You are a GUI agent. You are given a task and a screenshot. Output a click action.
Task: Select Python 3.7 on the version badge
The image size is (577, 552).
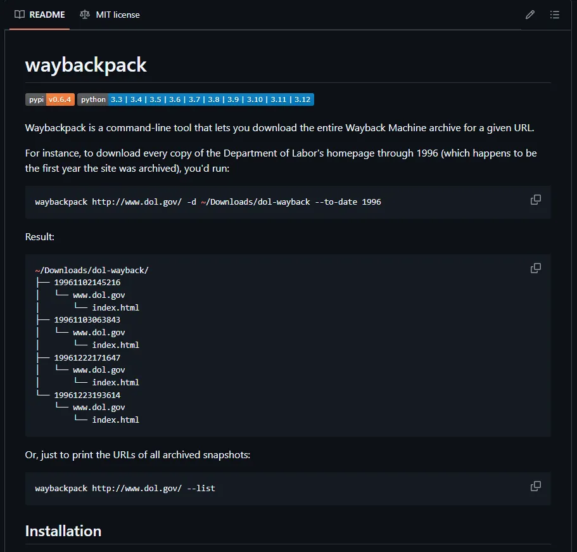(x=196, y=99)
